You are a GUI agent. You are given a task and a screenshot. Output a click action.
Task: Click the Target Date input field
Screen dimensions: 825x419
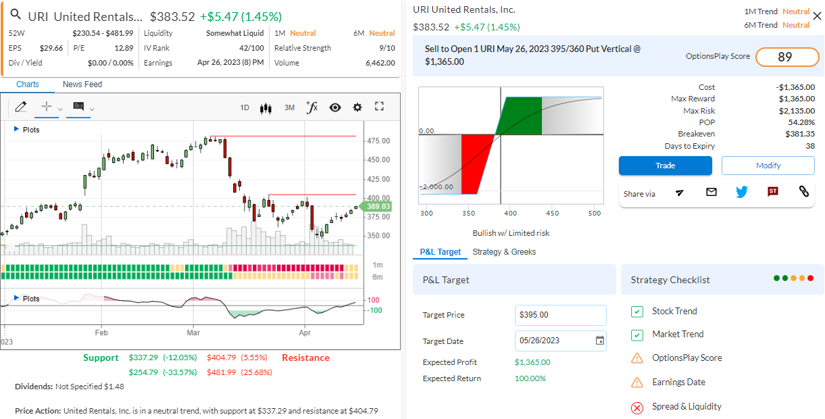(561, 341)
